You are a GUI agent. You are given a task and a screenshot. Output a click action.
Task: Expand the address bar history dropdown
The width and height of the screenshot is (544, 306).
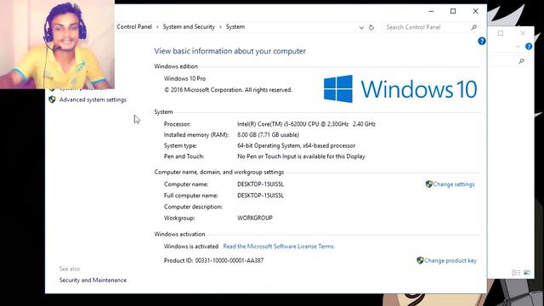361,27
